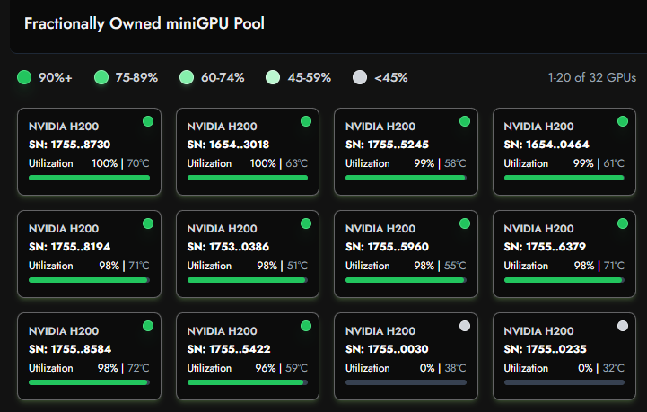Viewport: 647px width, 412px height.
Task: Click the '<45%' legend label
Action: (x=390, y=77)
